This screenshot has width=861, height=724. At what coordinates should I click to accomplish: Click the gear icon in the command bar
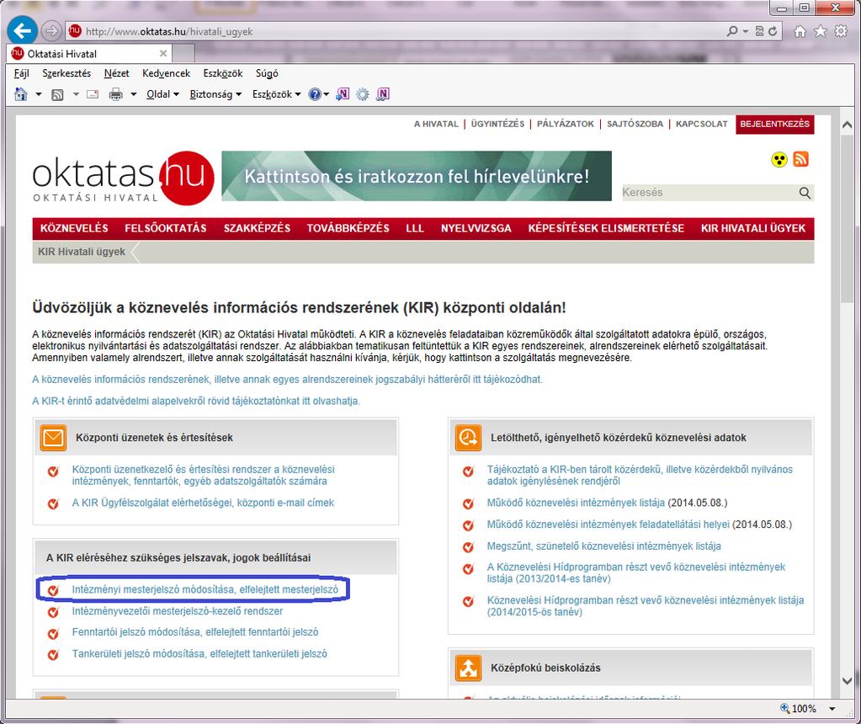pyautogui.click(x=363, y=94)
